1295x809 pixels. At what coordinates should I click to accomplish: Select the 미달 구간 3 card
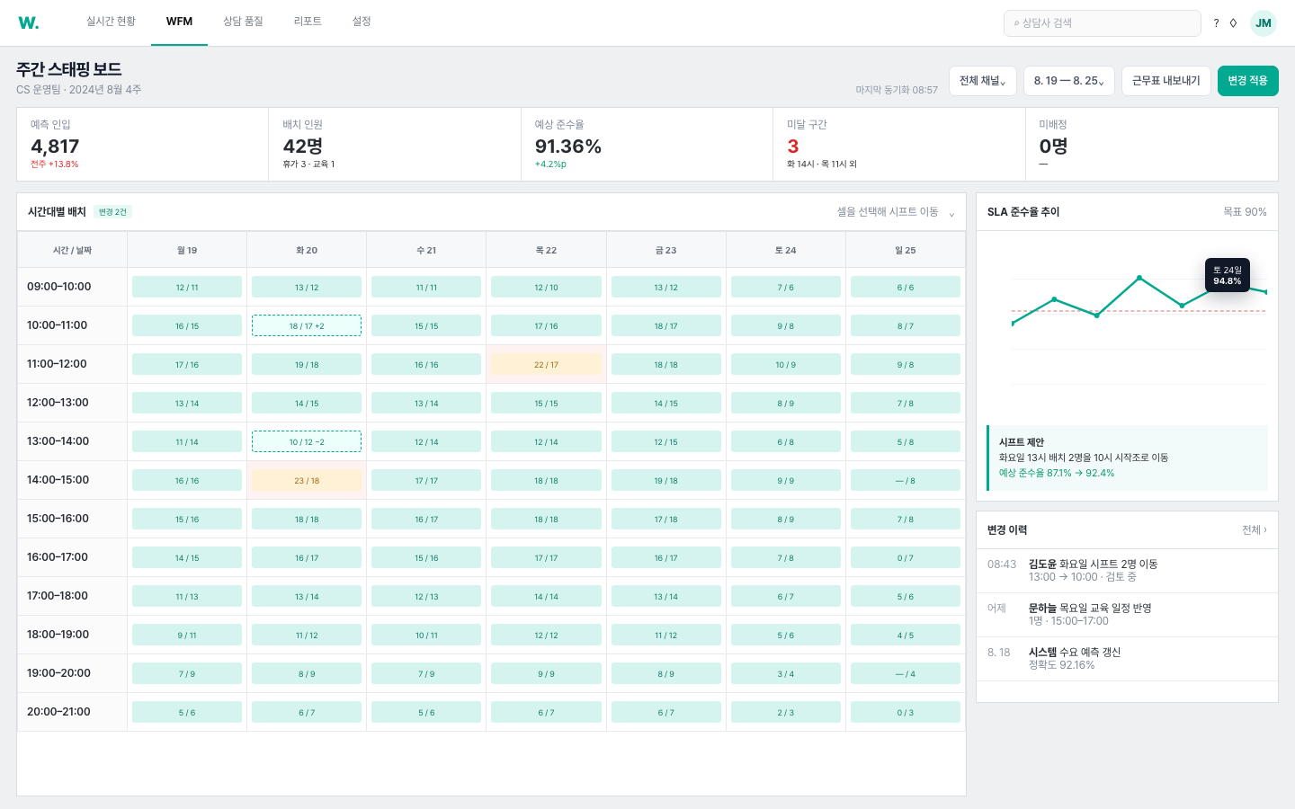pos(899,145)
